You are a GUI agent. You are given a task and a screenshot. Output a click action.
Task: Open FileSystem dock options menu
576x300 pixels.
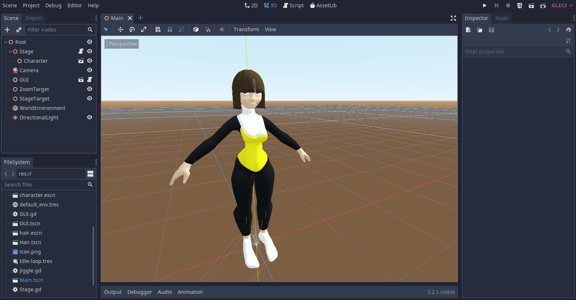96,162
